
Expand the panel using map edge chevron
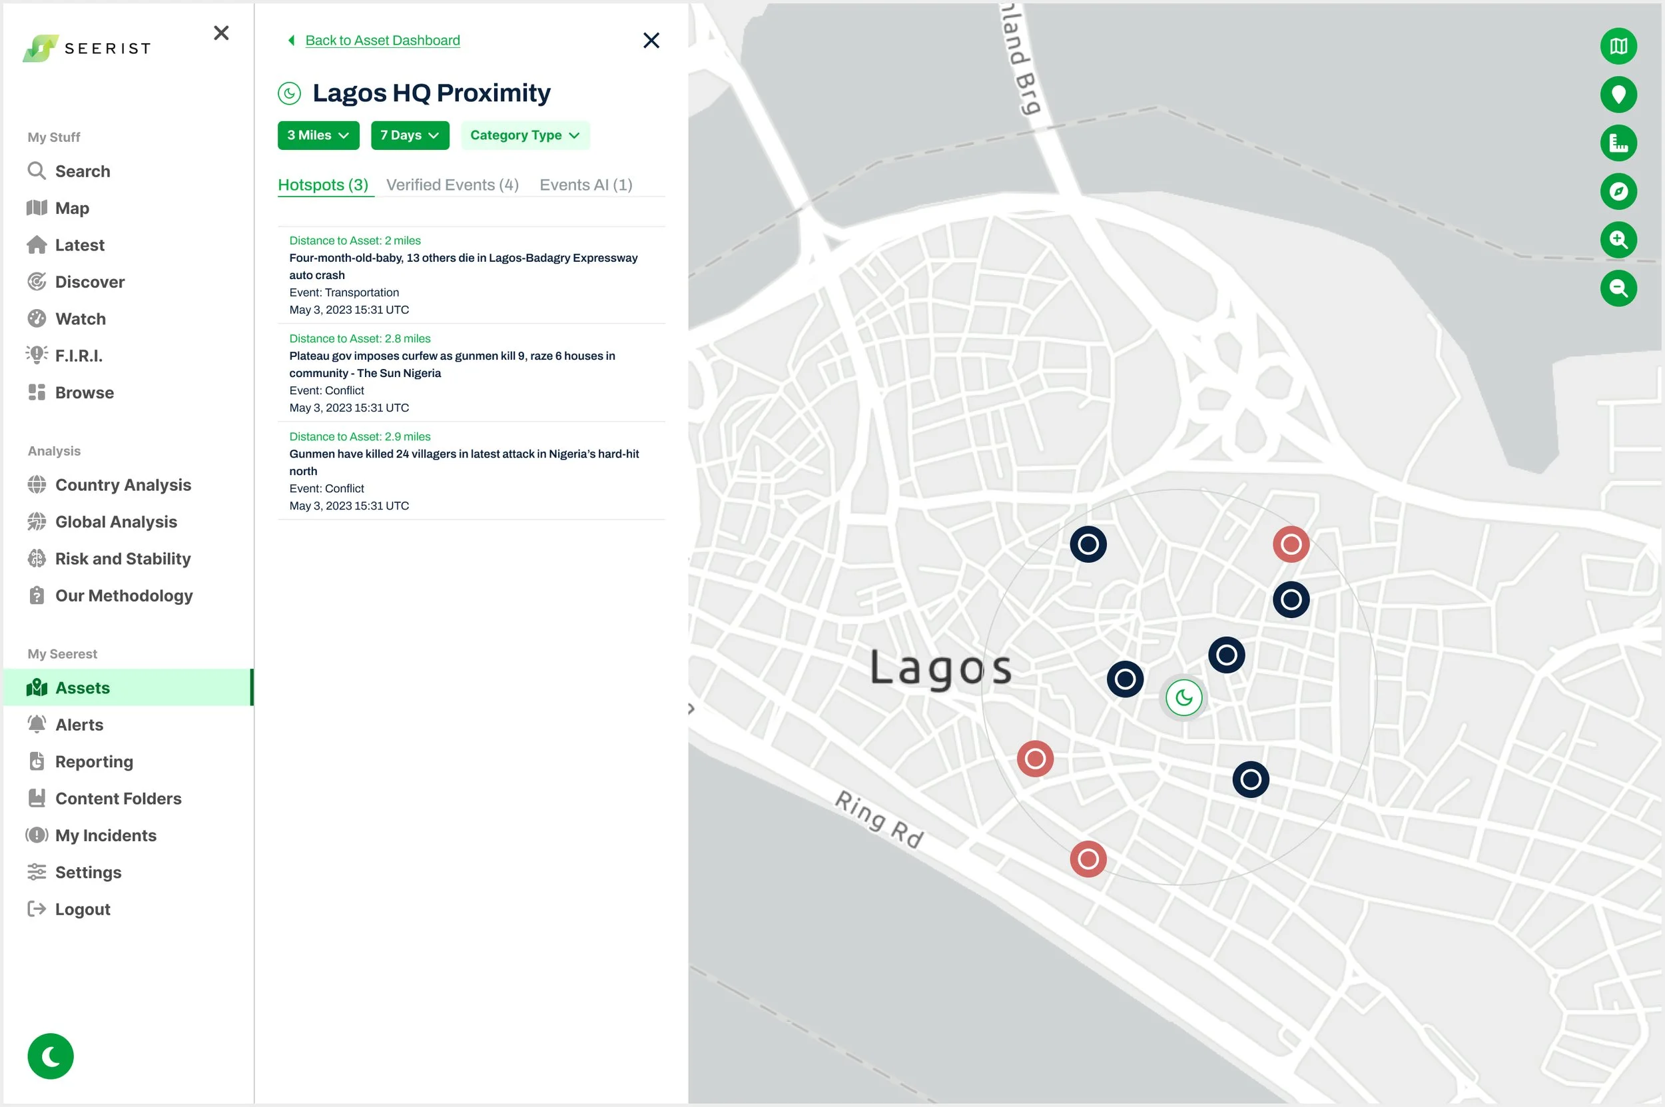pos(691,708)
